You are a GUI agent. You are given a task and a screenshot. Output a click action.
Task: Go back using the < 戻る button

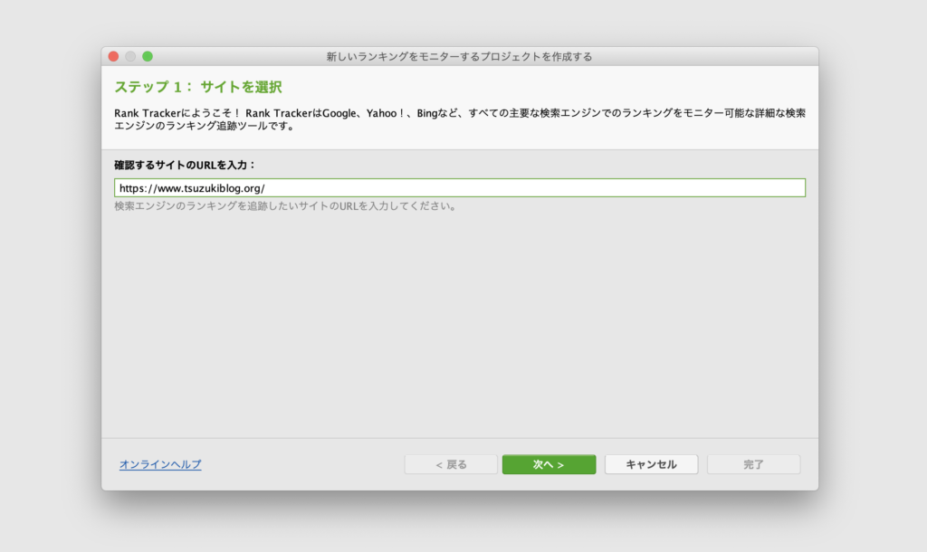click(451, 464)
